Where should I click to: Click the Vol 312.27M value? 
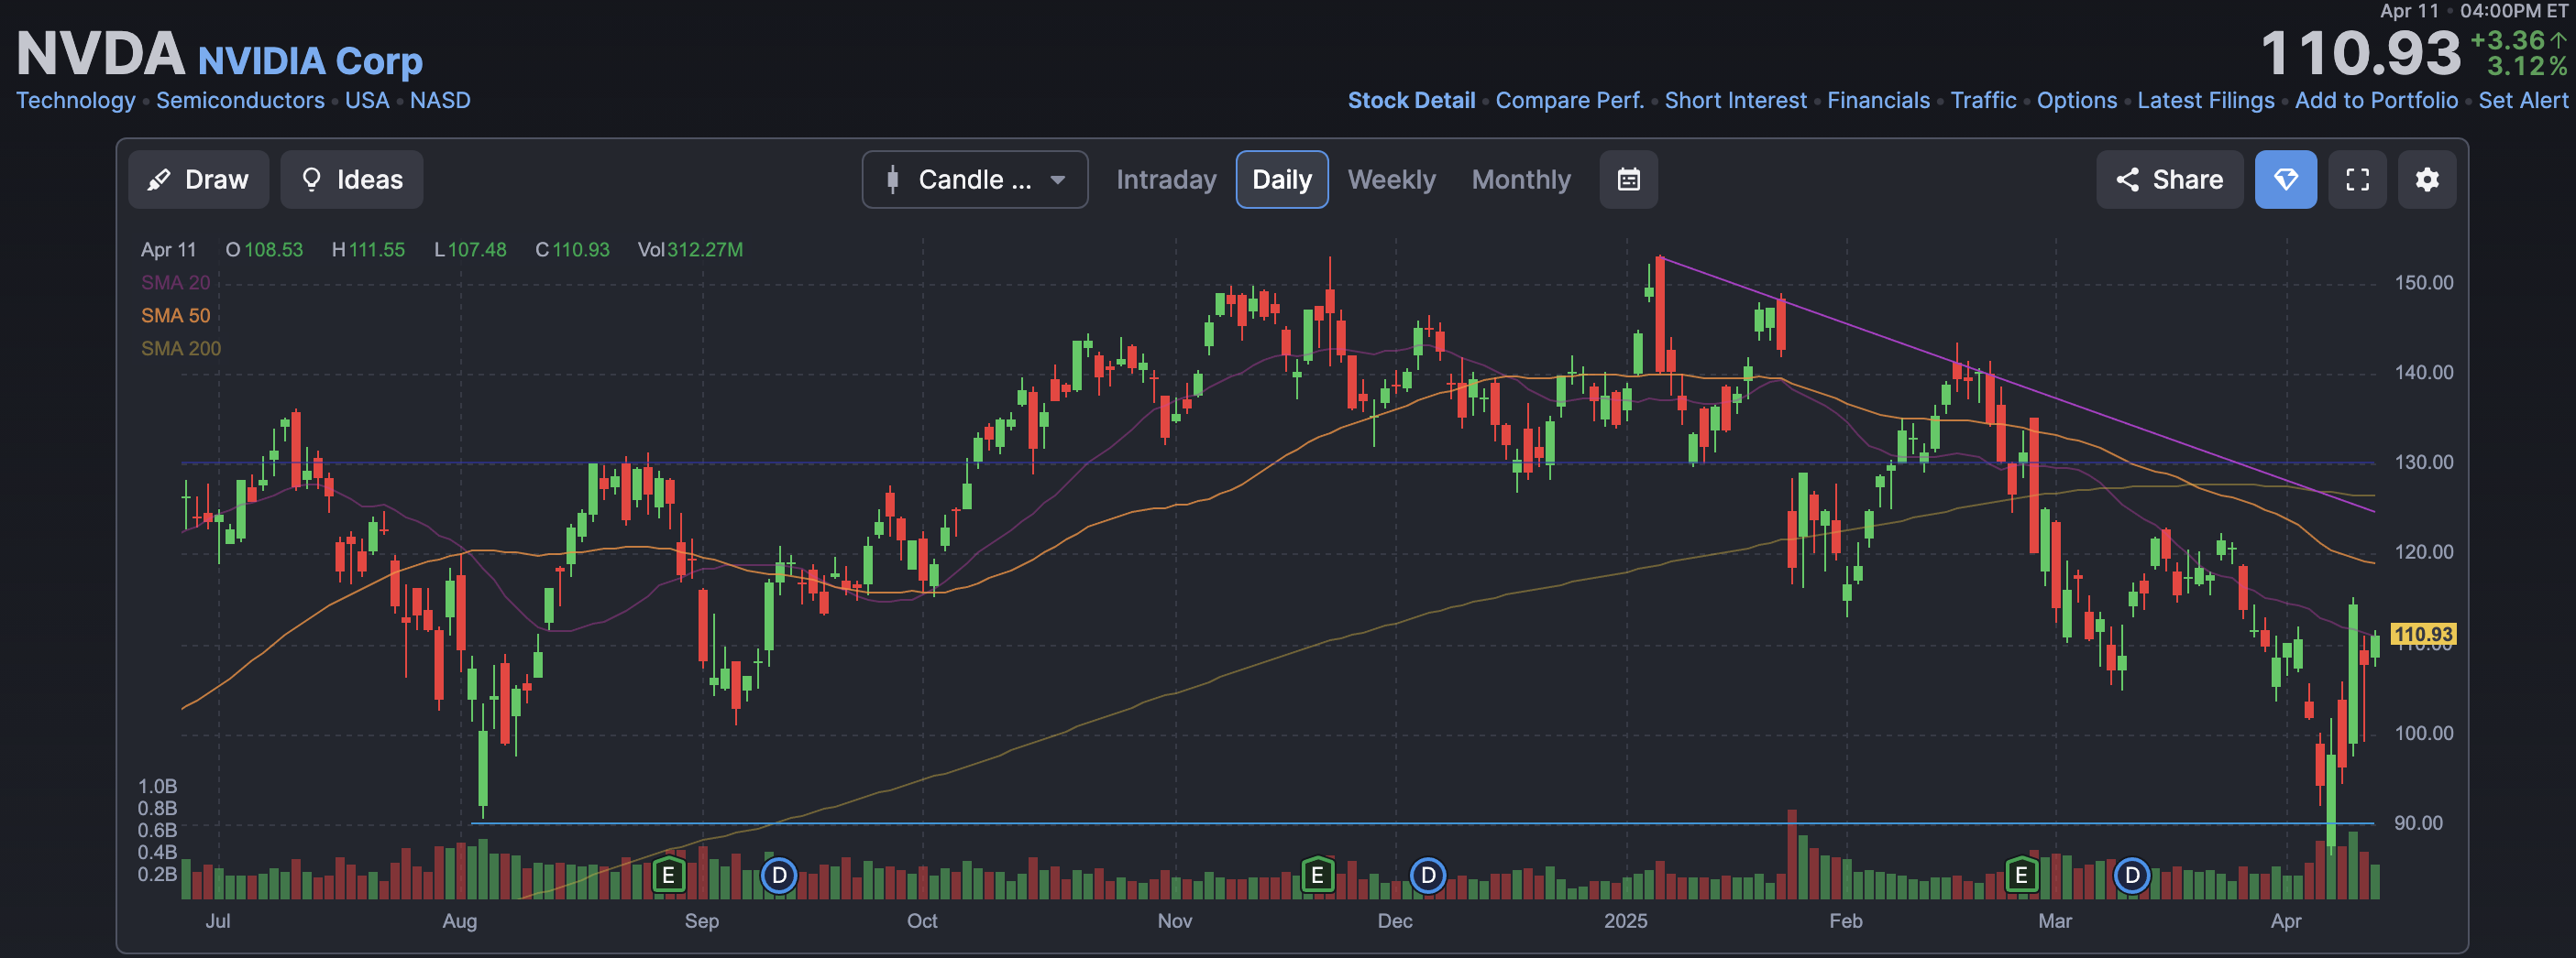click(x=690, y=250)
